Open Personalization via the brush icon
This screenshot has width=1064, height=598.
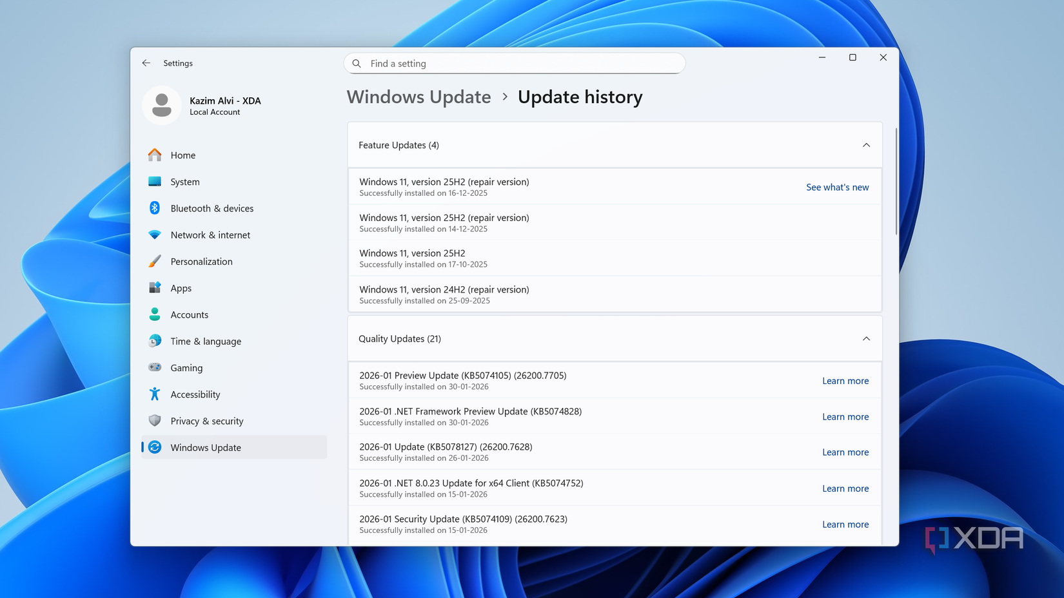155,261
